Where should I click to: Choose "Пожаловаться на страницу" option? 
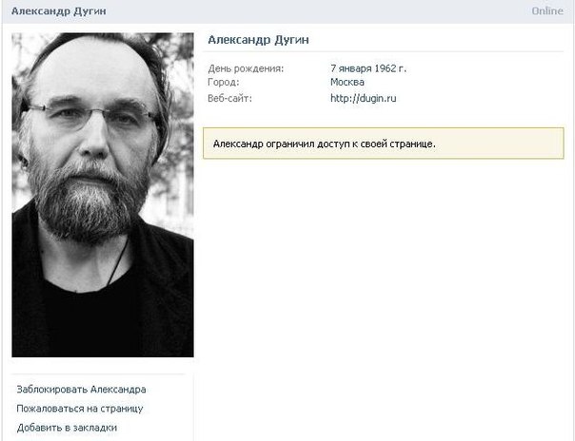click(80, 408)
